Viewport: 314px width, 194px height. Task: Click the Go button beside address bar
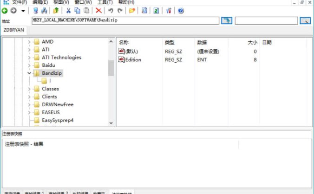pyautogui.click(x=227, y=20)
